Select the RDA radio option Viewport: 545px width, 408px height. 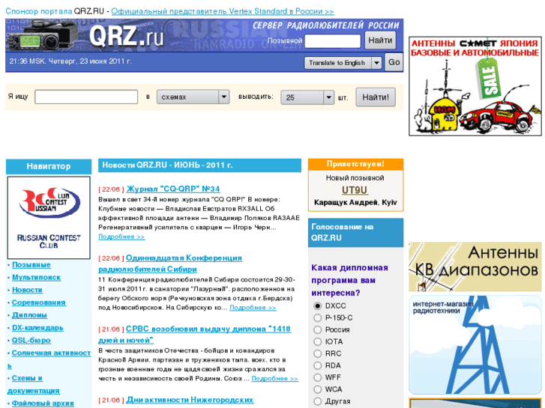click(317, 365)
